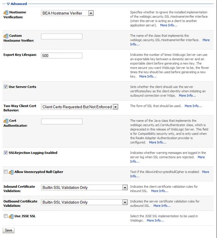Image resolution: width=217 pixels, height=238 pixels.
Task: Click the Cert Authenticator text field
Action: (62, 122)
